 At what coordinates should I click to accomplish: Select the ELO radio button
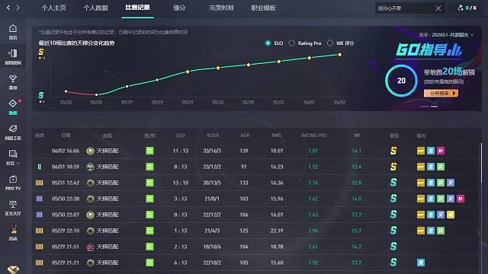coord(268,43)
